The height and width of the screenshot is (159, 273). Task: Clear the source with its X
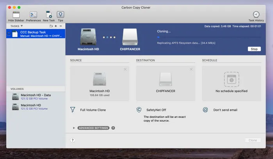(125, 69)
